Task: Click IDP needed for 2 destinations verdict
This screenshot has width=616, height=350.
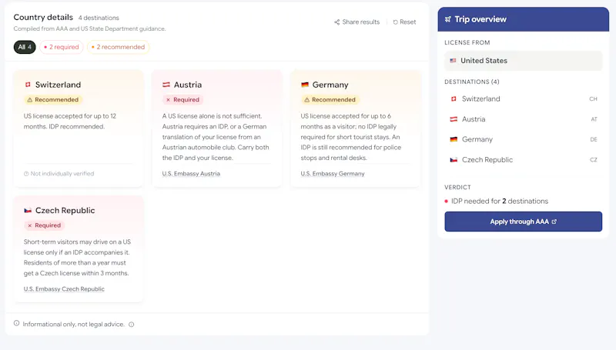Action: click(x=499, y=201)
